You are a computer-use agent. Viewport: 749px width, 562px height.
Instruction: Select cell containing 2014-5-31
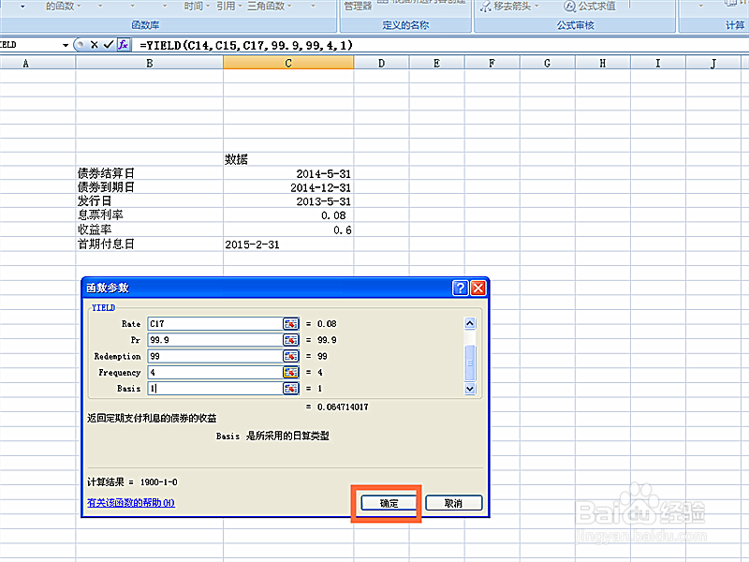[288, 173]
